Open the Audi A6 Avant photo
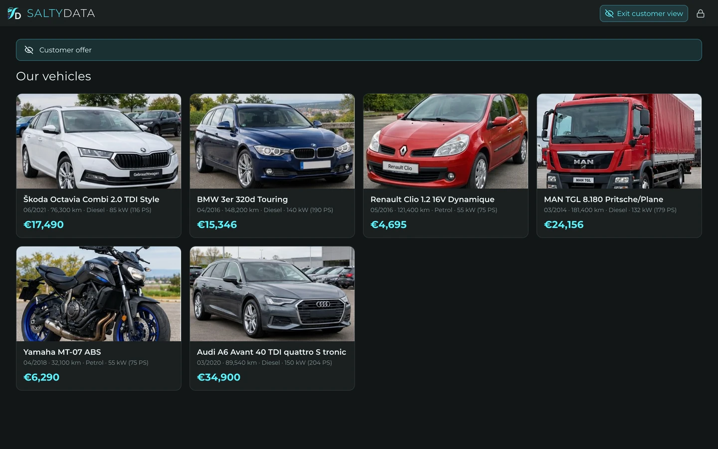The width and height of the screenshot is (718, 449). pos(272,294)
